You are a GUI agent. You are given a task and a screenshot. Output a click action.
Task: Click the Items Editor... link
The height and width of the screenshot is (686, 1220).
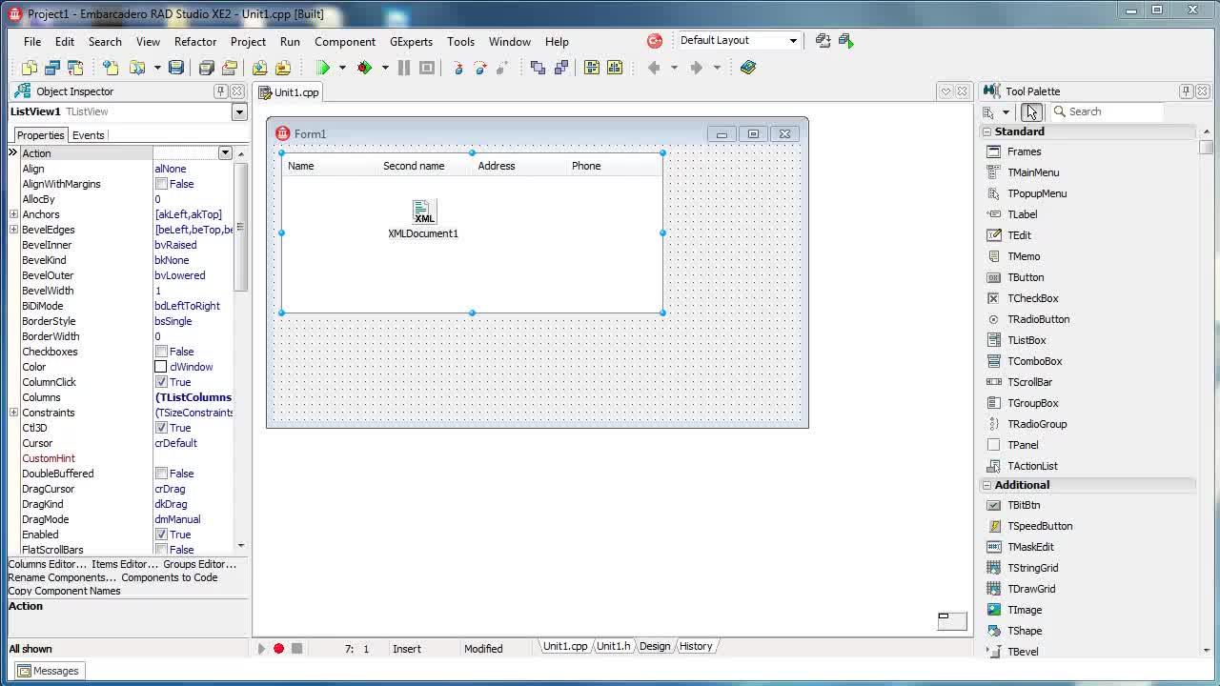[125, 564]
